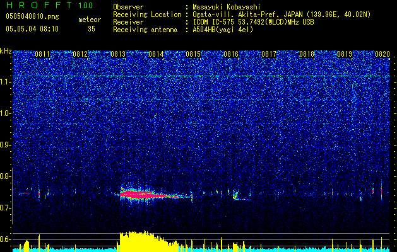
Task: Click the Receiver field label
Action: point(128,22)
